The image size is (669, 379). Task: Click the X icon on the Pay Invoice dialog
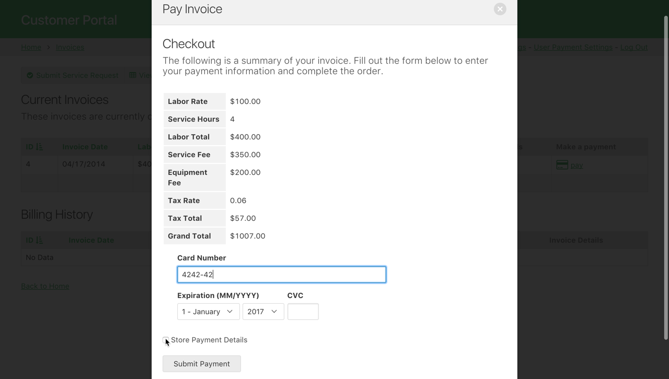(x=500, y=9)
